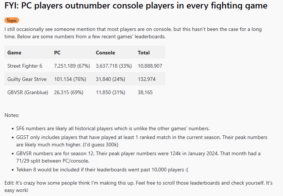This screenshot has width=283, height=196.
Task: Click the Total column header
Action: (x=144, y=53)
